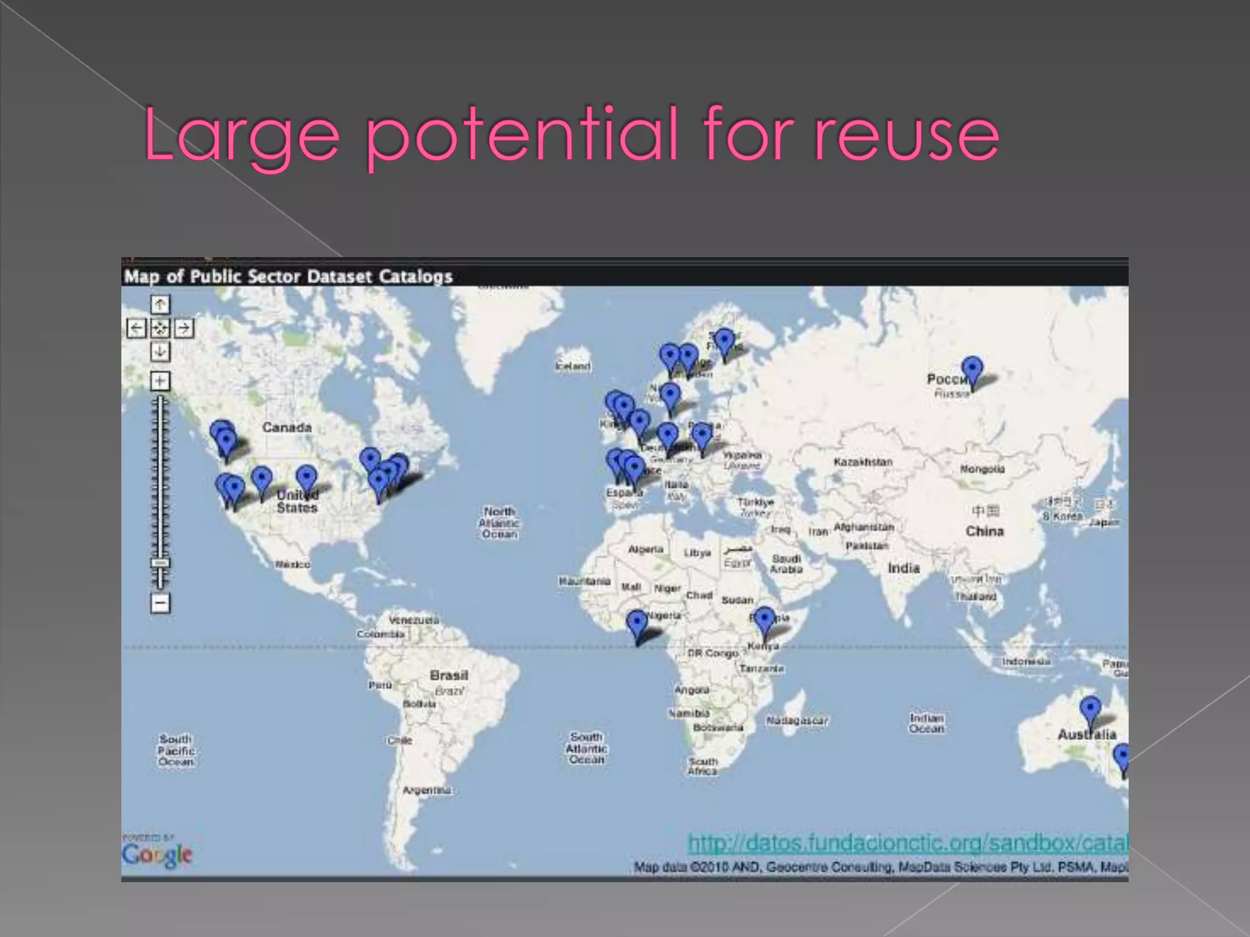Zoom out with the minus button
The width and height of the screenshot is (1250, 937).
(x=160, y=603)
